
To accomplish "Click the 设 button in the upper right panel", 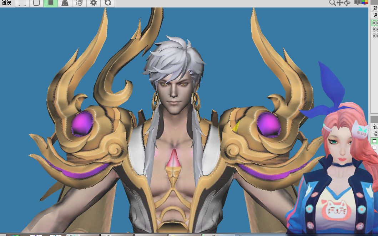I will pos(376,15).
